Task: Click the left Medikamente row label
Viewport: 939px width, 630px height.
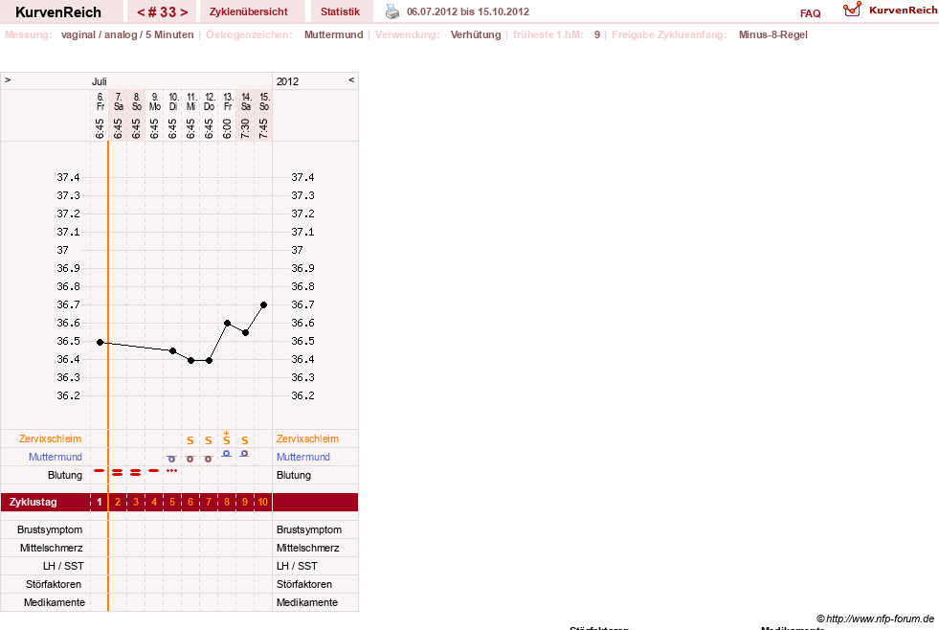Action: point(55,602)
